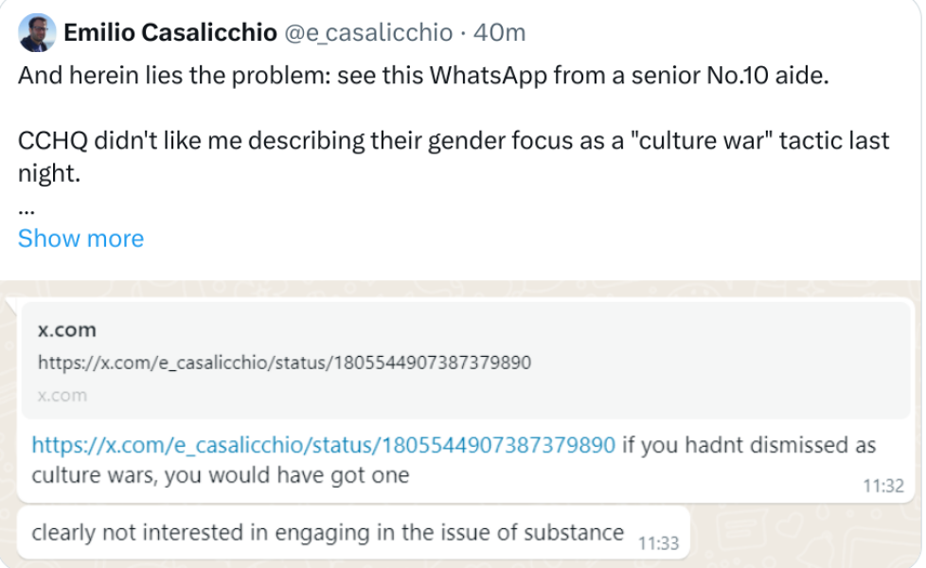Open the blue x.com status hyperlink

323,444
